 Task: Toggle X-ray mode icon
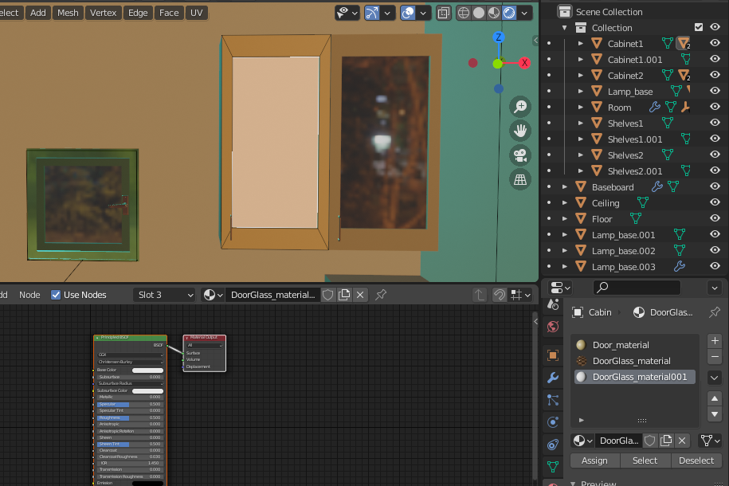pos(444,13)
